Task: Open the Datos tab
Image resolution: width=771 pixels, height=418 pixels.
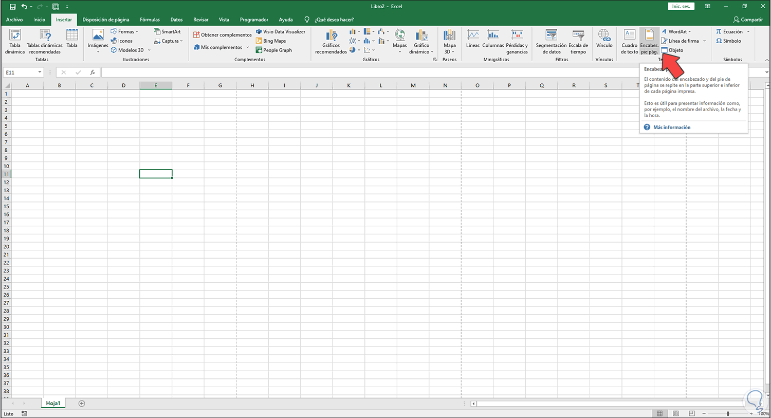Action: (x=176, y=20)
